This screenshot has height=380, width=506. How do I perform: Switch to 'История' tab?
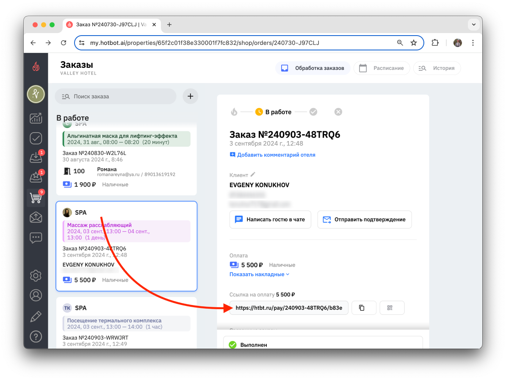pyautogui.click(x=437, y=68)
